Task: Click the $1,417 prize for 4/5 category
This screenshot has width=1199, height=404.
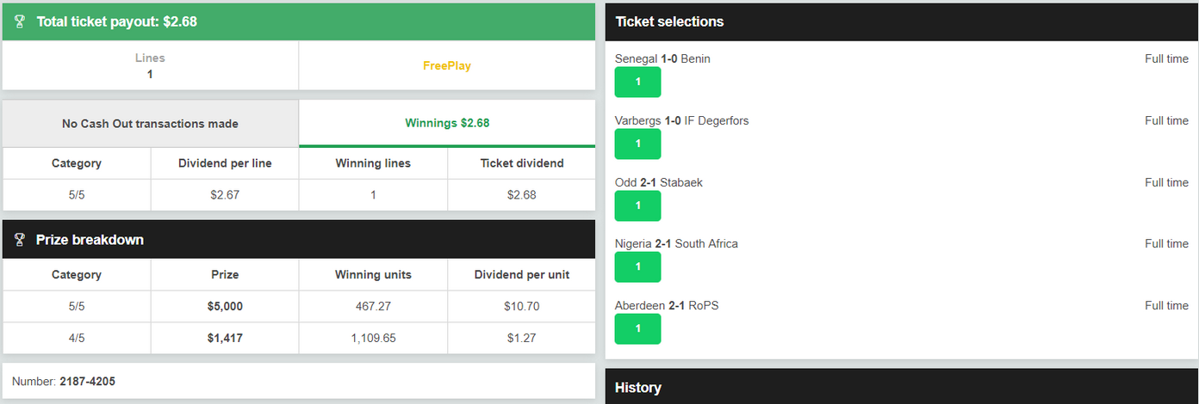Action: pyautogui.click(x=225, y=338)
